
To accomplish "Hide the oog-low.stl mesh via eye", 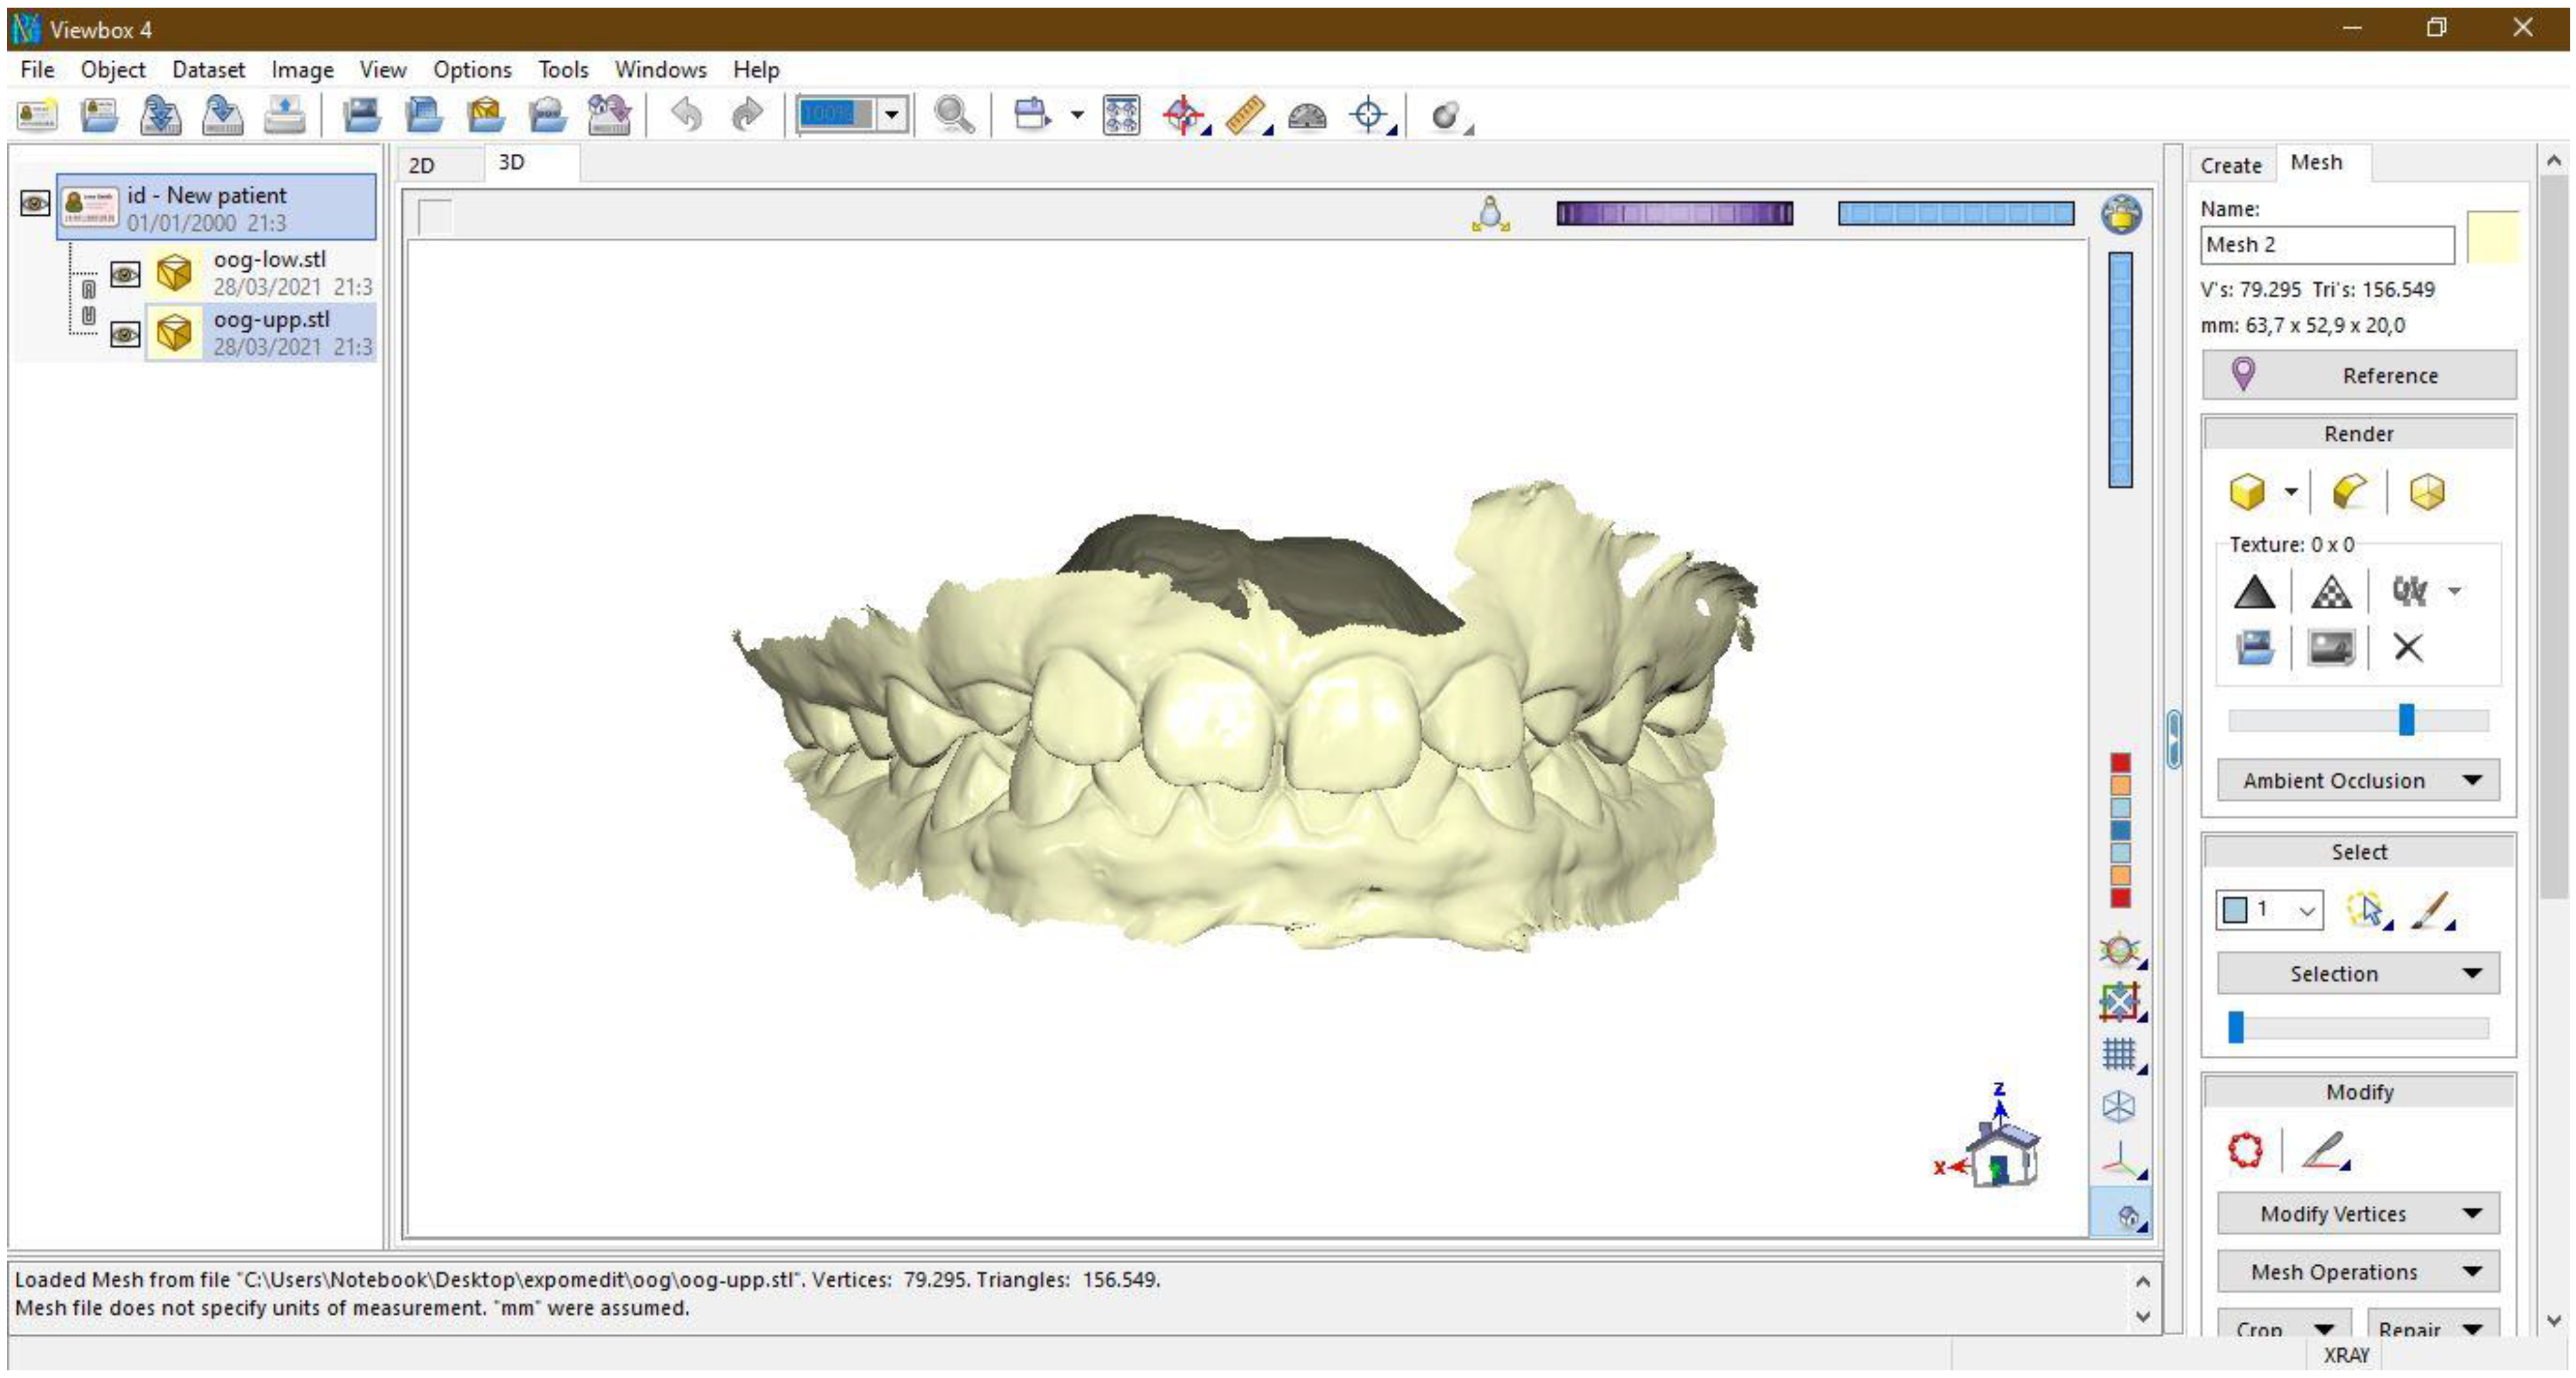I will (x=125, y=273).
